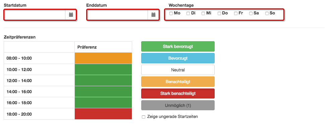Screen dimensions: 325x124
Task: Open the Enddatum calendar picker icon
Action: 153,15
